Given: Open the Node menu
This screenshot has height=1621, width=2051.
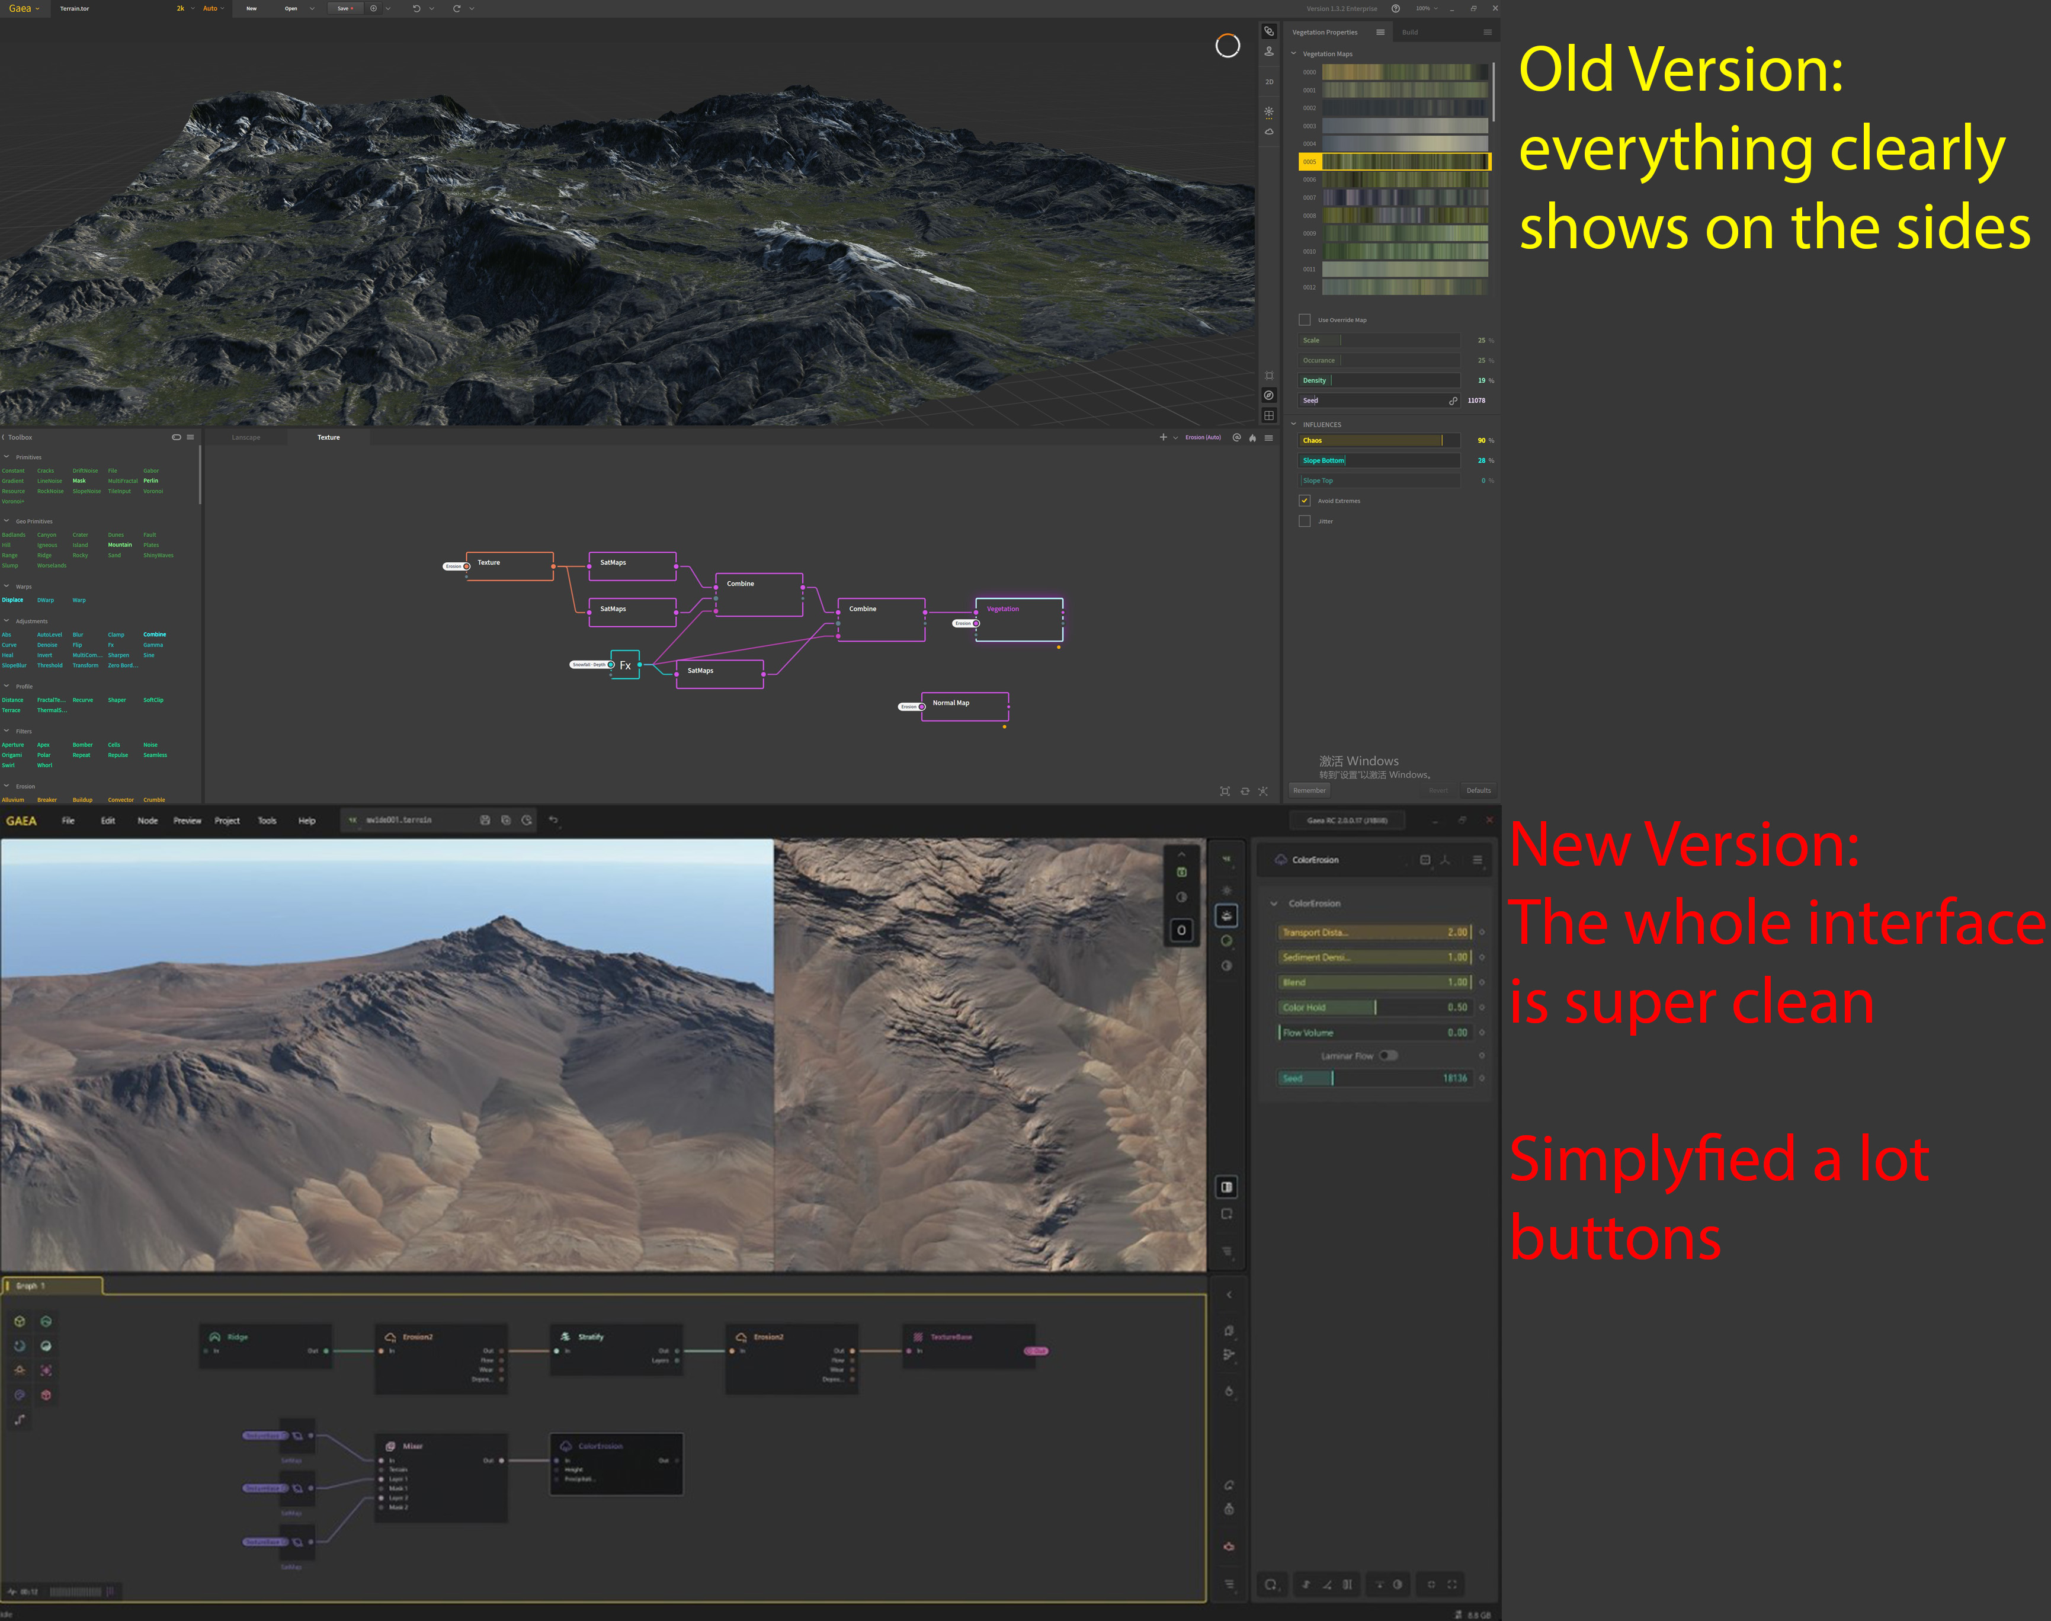Looking at the screenshot, I should point(147,821).
